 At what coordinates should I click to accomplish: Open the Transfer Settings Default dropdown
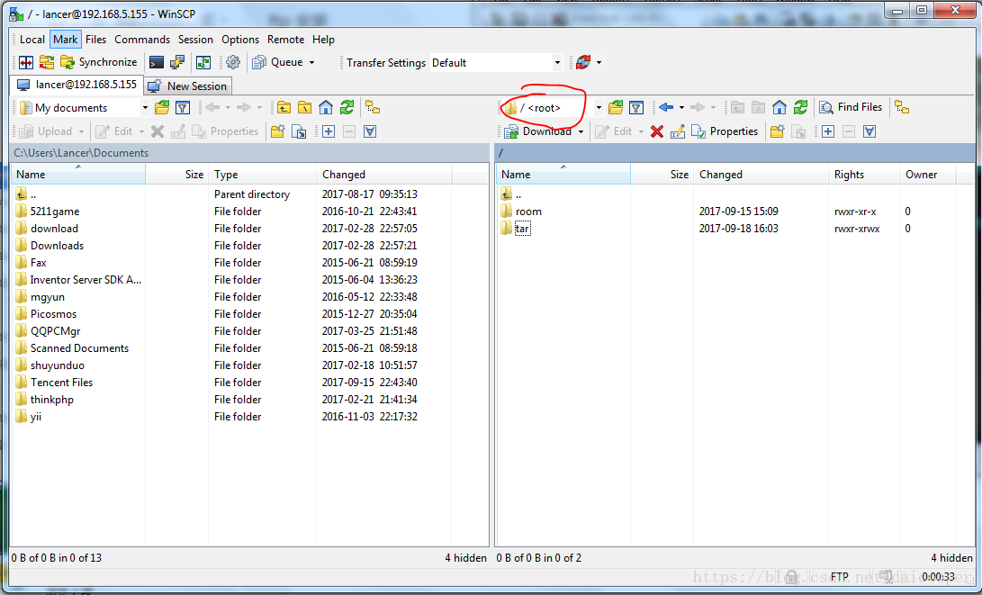(x=557, y=63)
